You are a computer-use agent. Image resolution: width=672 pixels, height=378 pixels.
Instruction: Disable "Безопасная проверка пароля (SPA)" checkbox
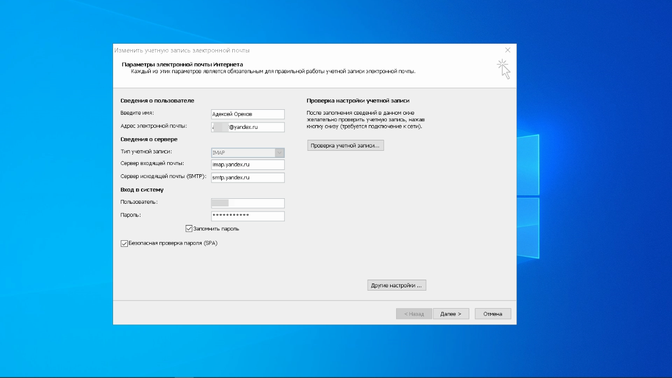(124, 244)
